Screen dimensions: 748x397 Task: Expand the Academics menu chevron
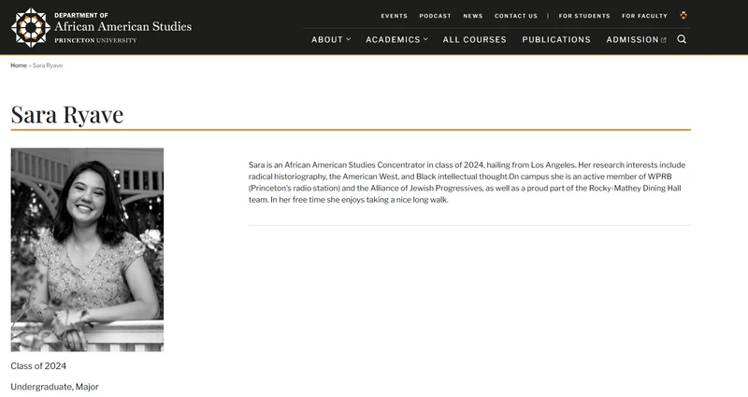425,39
